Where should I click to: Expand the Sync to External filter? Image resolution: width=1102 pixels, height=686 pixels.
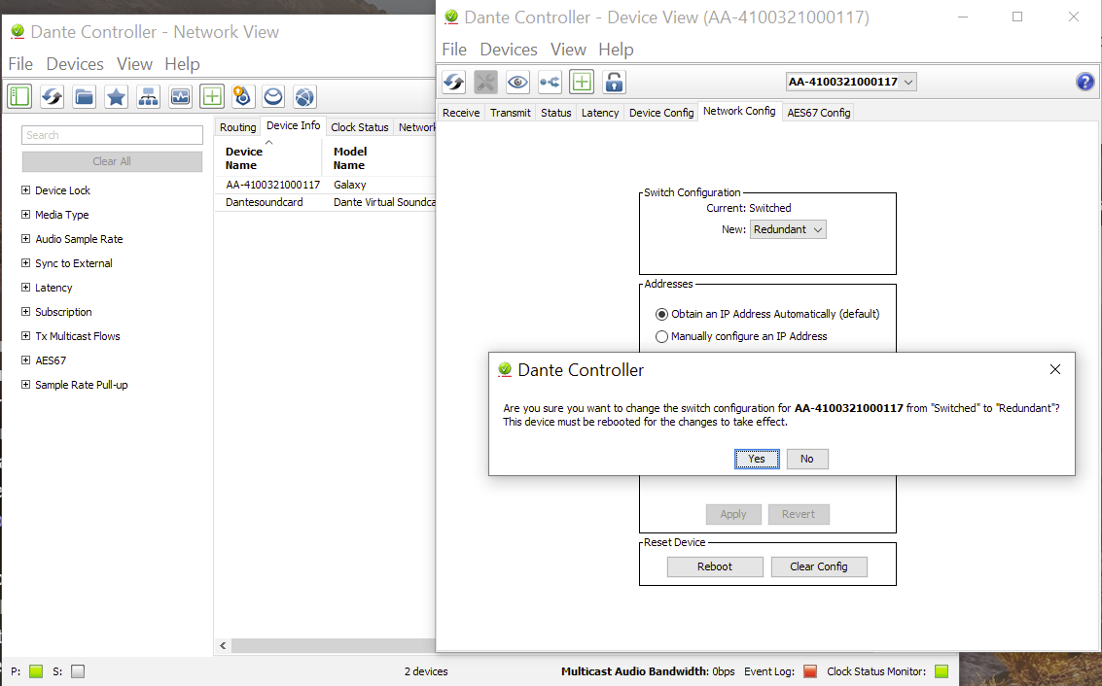[x=25, y=262]
